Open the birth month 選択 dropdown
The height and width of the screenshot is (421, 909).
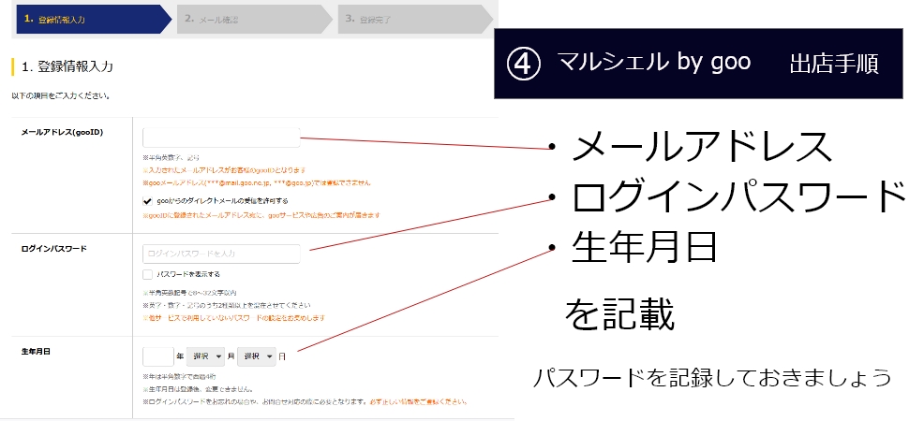tap(205, 356)
